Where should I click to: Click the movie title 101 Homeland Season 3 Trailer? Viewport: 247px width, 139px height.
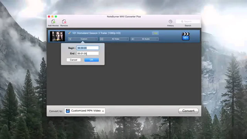(96, 33)
